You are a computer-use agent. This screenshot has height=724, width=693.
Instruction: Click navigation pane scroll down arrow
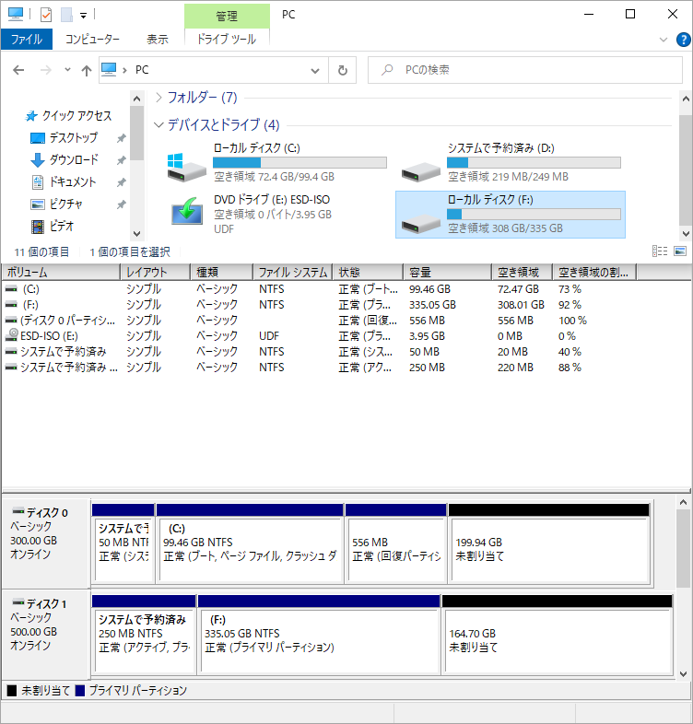pyautogui.click(x=136, y=234)
